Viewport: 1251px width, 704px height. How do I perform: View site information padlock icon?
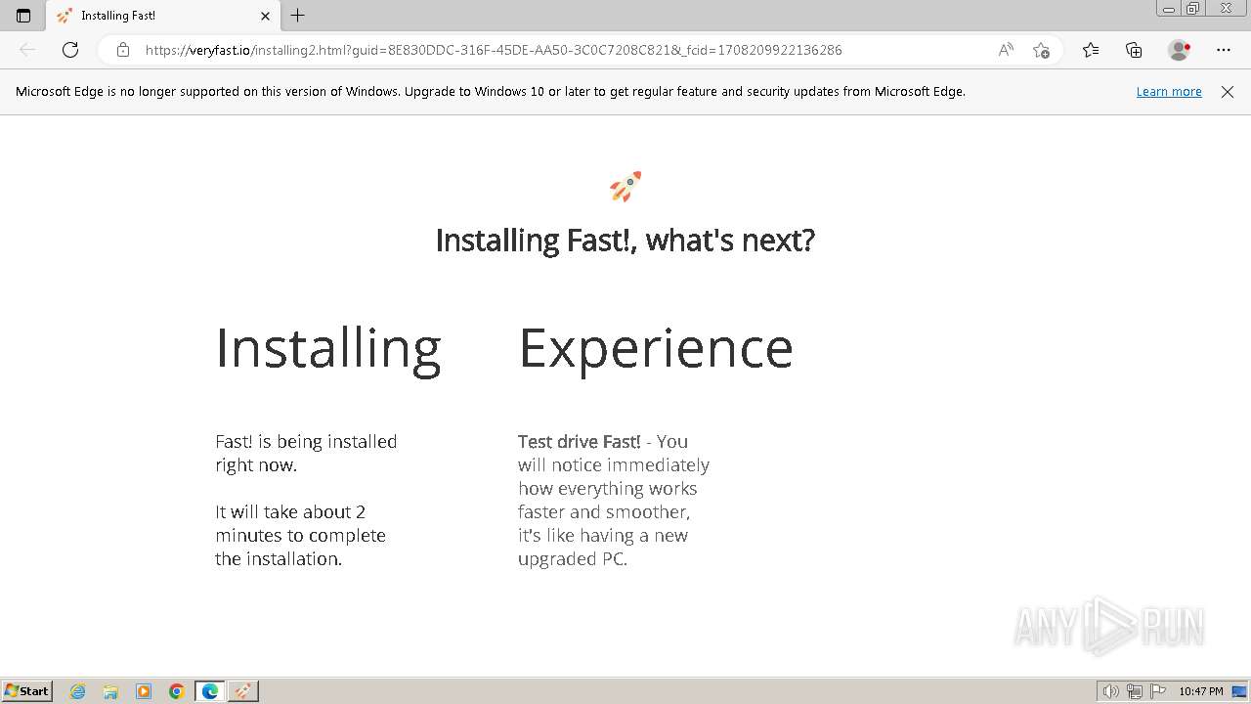pyautogui.click(x=122, y=50)
